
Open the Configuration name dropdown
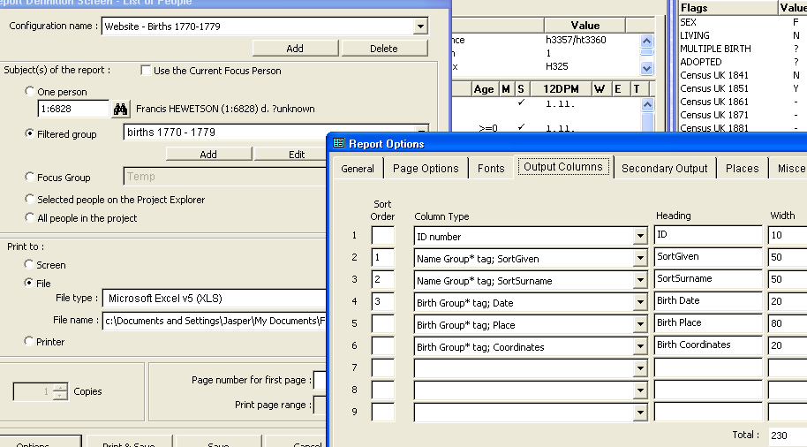[x=420, y=27]
